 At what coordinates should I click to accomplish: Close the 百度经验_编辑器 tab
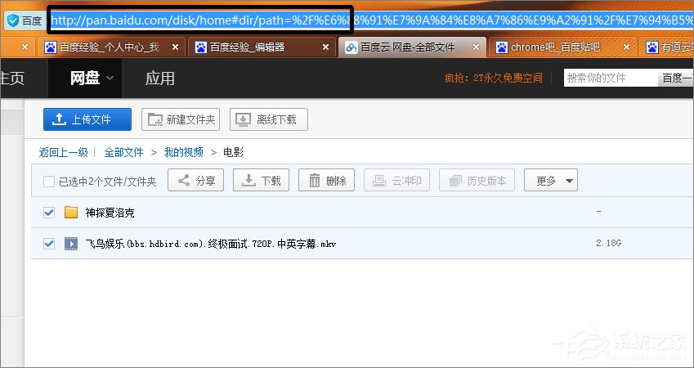pyautogui.click(x=326, y=47)
